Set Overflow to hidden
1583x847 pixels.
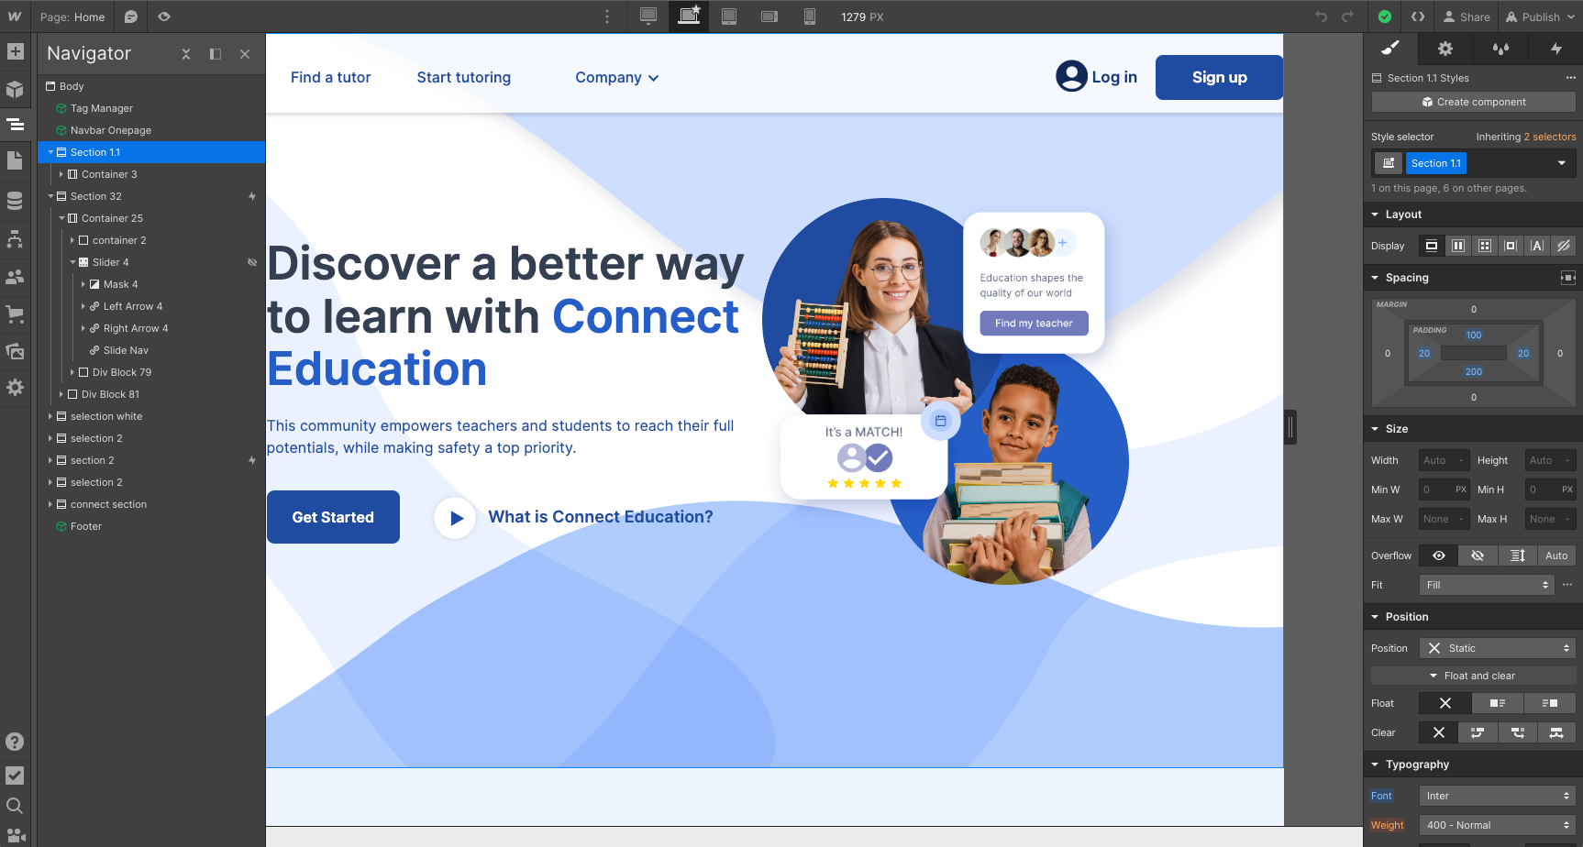(1478, 555)
